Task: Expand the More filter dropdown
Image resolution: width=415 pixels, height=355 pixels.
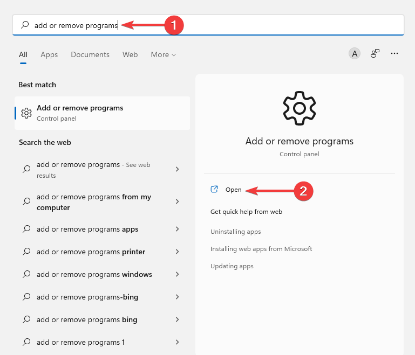Action: point(164,54)
